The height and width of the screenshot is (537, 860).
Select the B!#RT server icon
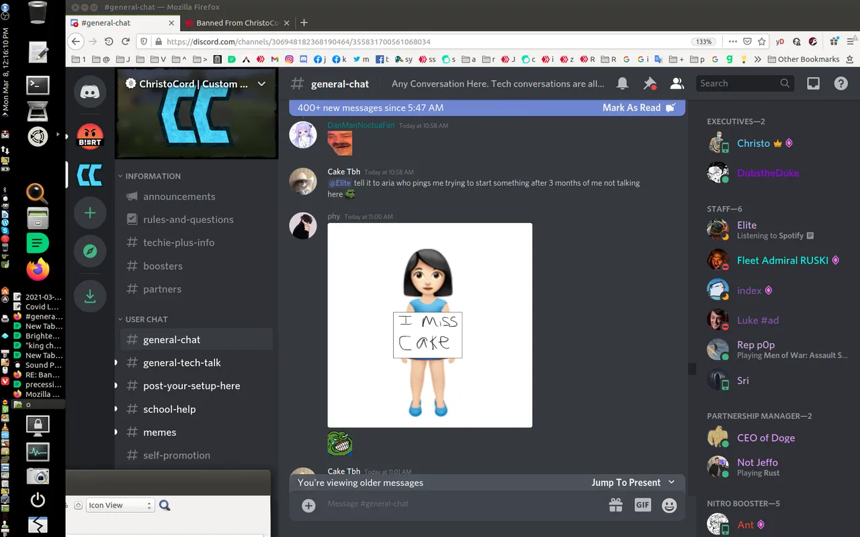90,137
